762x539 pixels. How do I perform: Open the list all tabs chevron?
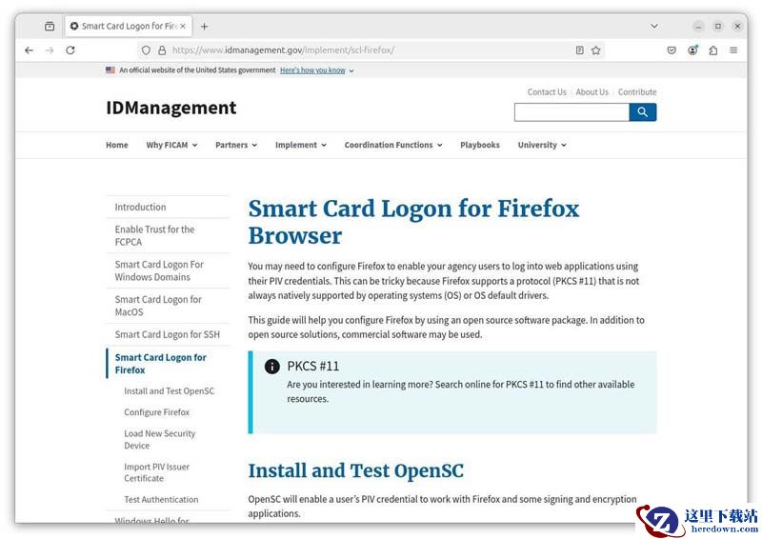click(654, 27)
